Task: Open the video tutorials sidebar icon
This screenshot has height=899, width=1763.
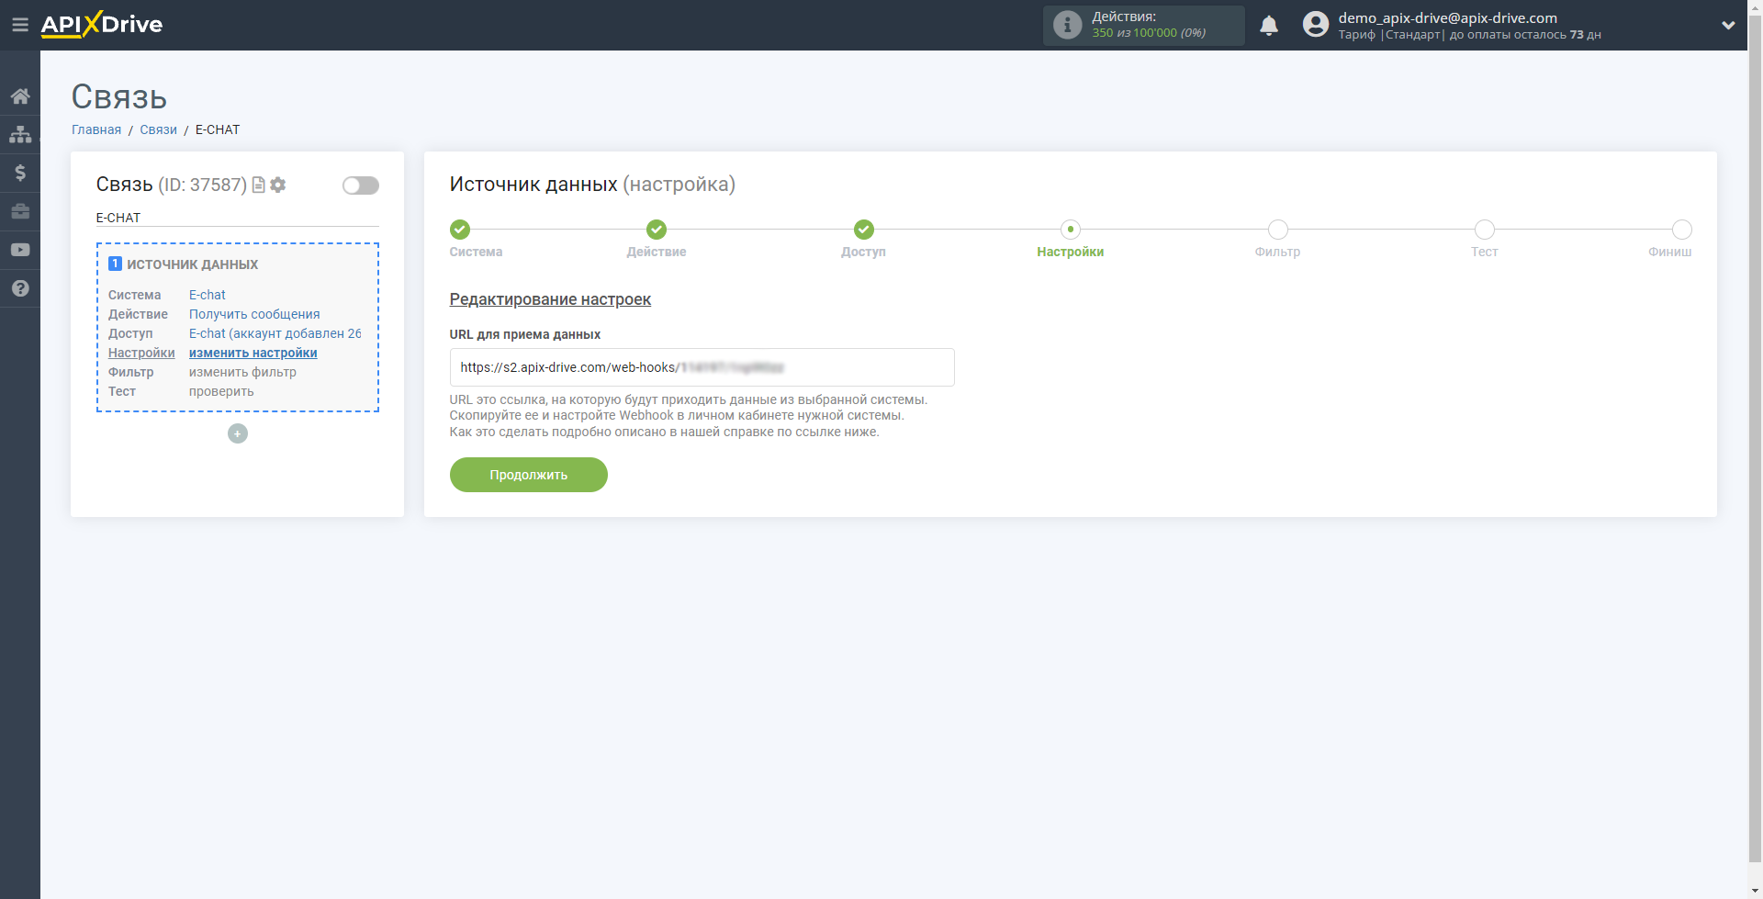Action: [20, 250]
